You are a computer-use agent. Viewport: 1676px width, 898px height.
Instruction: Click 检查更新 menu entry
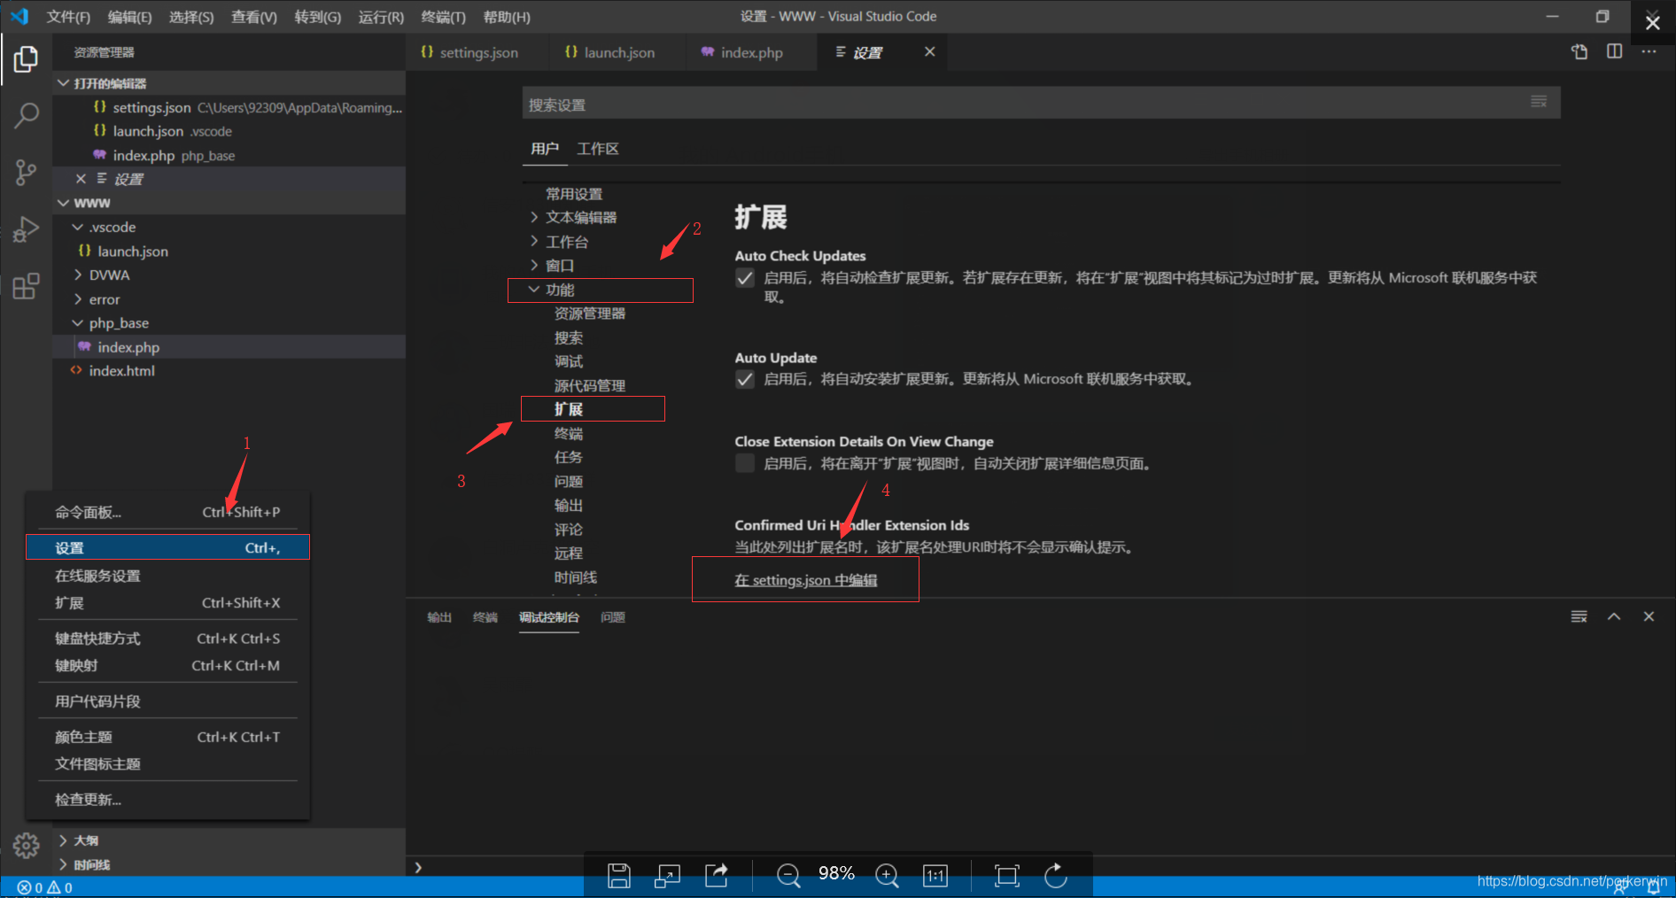coord(167,800)
